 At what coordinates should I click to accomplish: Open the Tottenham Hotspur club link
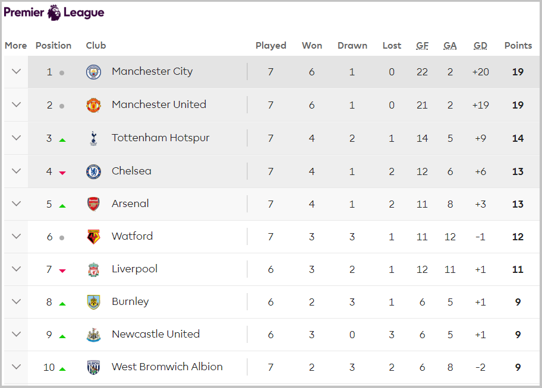pyautogui.click(x=160, y=138)
